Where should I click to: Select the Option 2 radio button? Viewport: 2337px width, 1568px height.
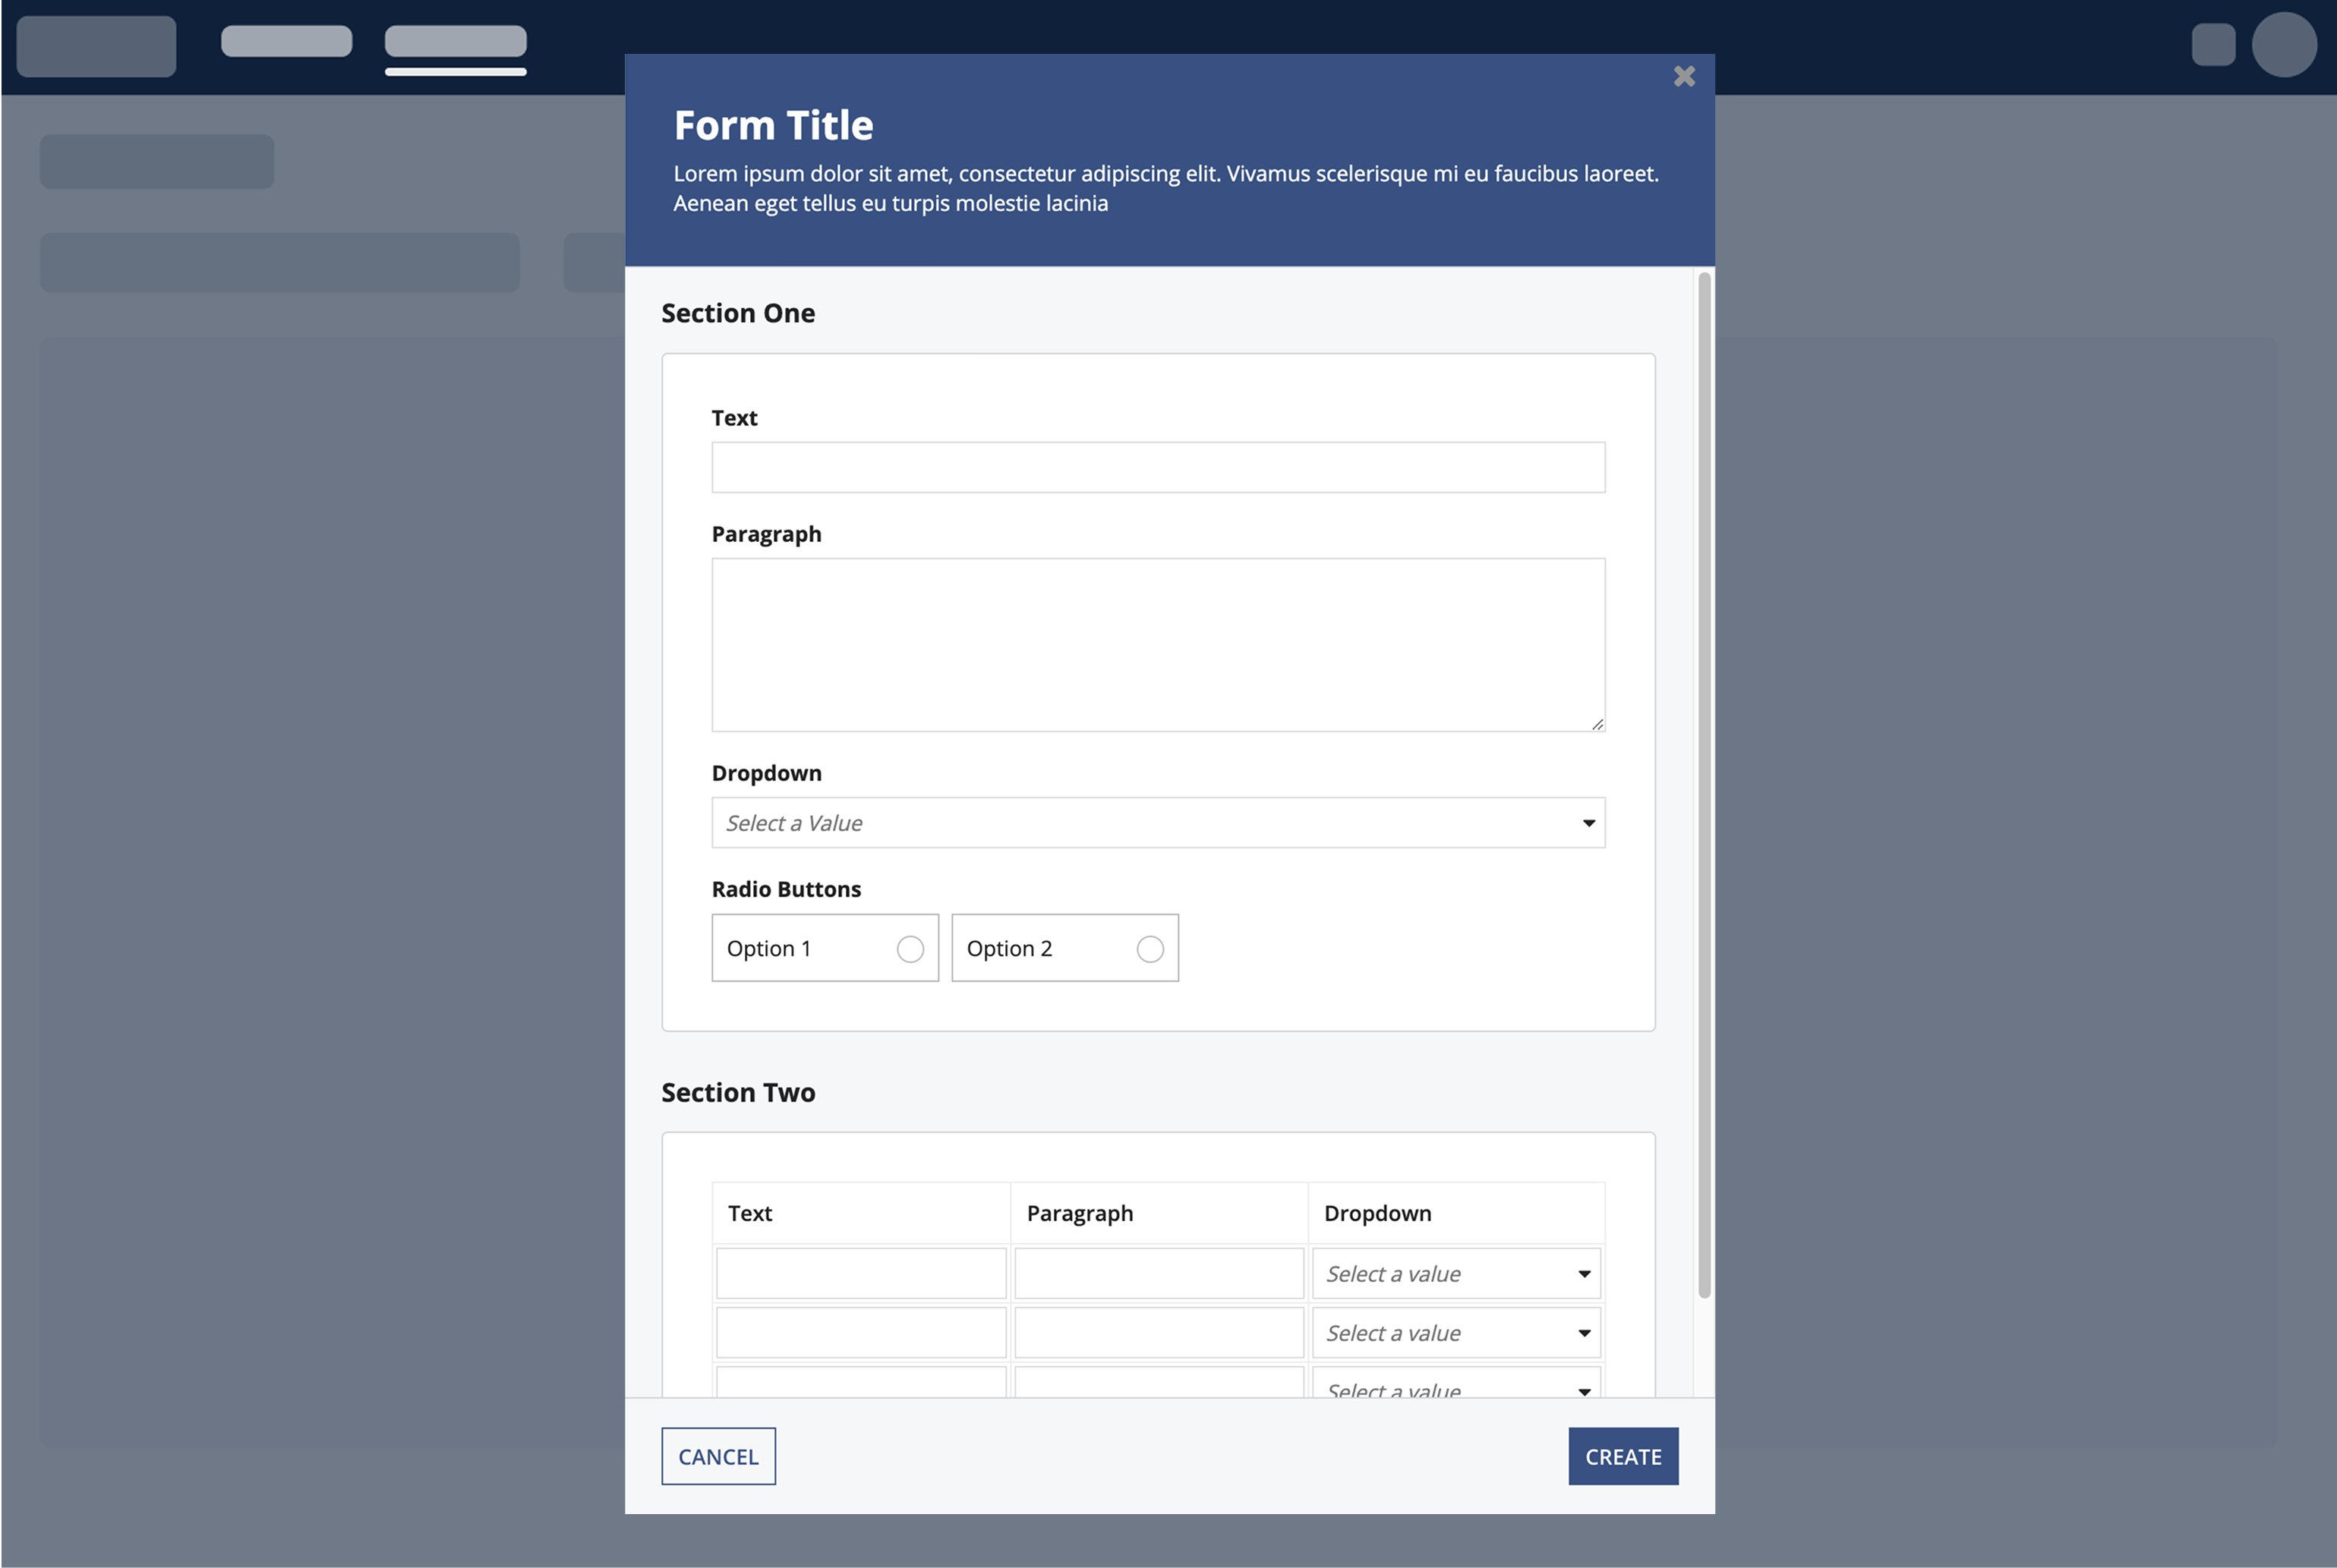coord(1150,948)
